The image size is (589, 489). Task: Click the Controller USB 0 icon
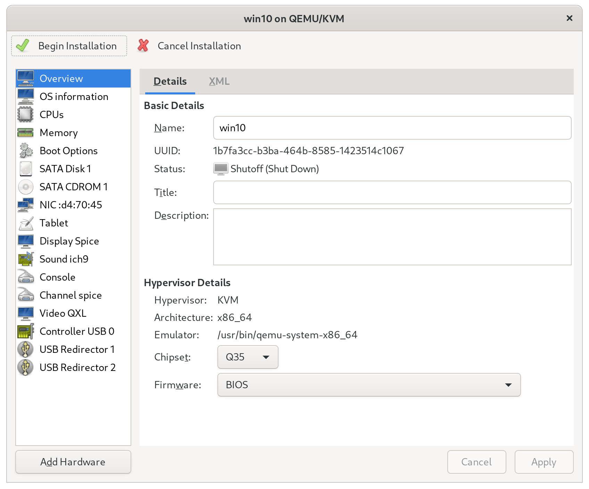pos(25,331)
